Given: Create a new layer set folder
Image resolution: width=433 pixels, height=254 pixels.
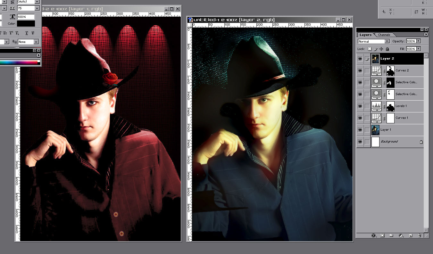Looking at the screenshot, I should (391, 235).
